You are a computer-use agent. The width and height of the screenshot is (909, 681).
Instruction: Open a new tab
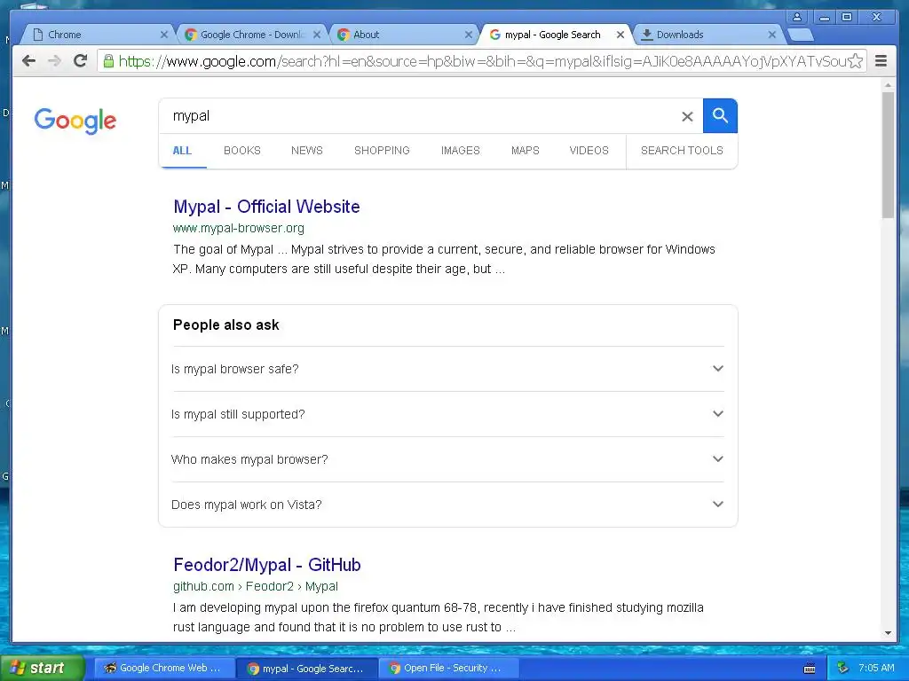tap(801, 35)
